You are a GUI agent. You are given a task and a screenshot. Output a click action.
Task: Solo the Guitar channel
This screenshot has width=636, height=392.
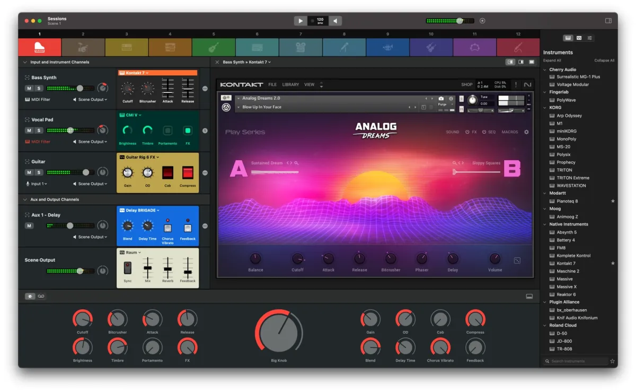pos(39,172)
